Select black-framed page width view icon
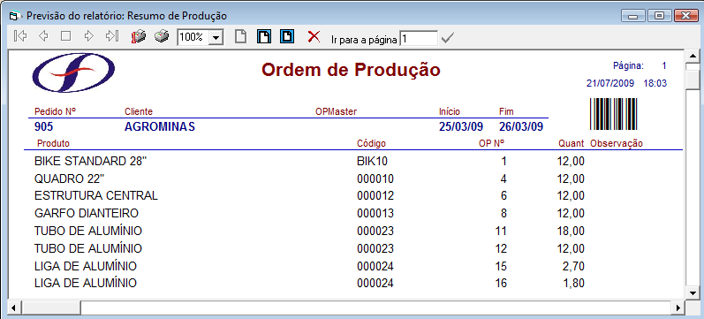Screen dimensions: 704x319 [264, 36]
